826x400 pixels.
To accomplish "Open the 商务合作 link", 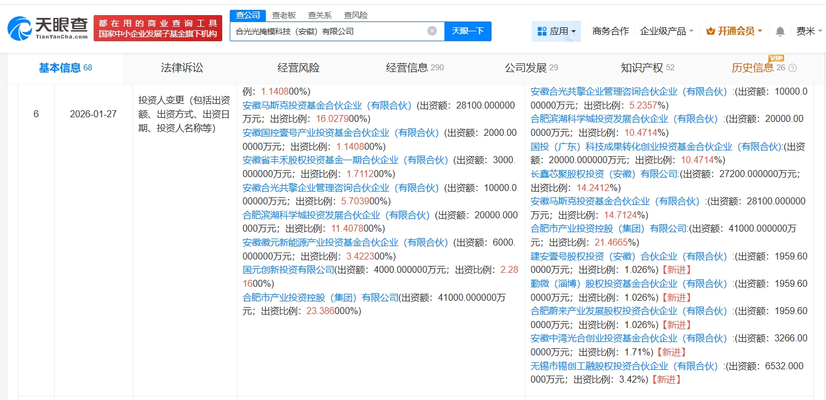I will (x=610, y=31).
